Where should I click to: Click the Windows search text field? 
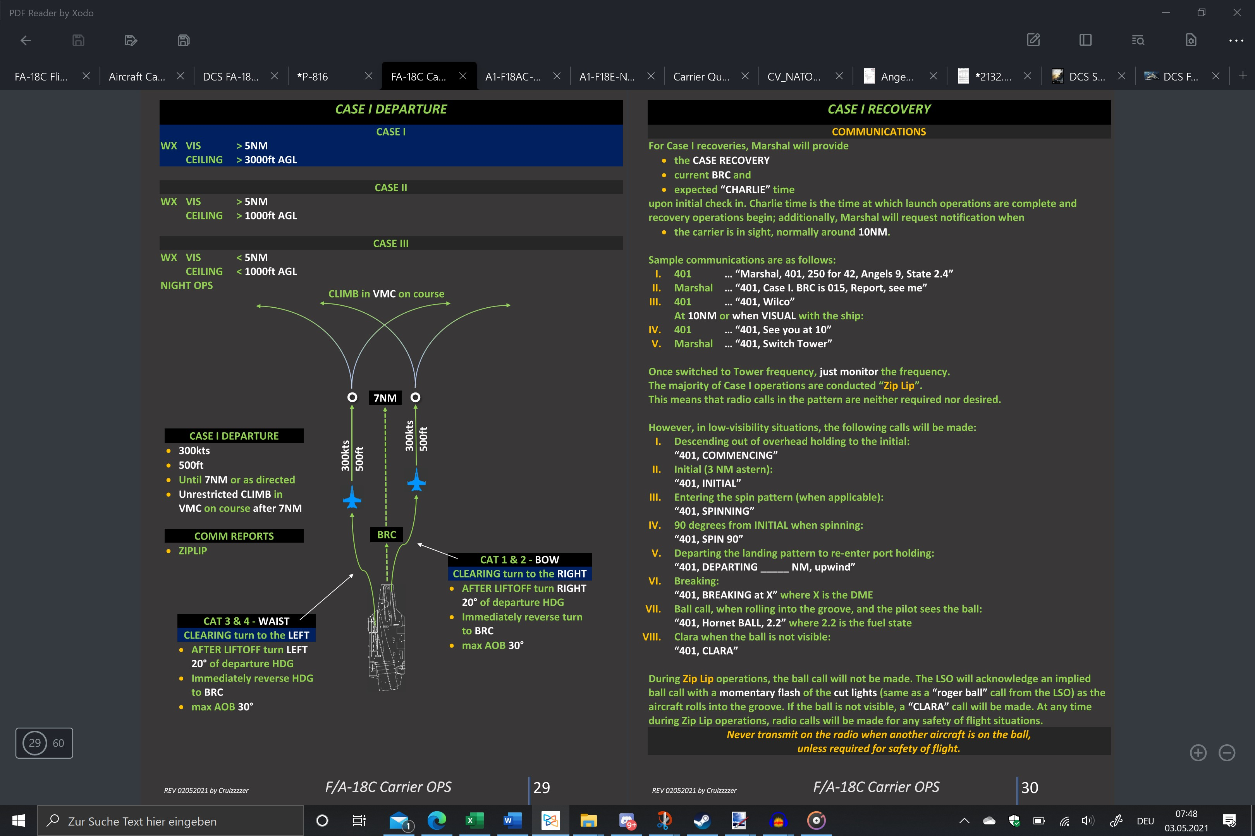tap(170, 821)
